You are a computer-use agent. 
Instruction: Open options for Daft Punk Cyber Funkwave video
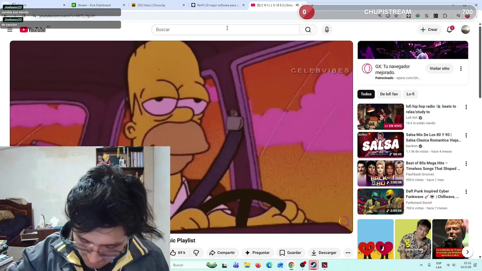[466, 192]
